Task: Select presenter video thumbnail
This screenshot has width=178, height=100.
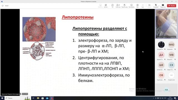Action: click(x=166, y=24)
